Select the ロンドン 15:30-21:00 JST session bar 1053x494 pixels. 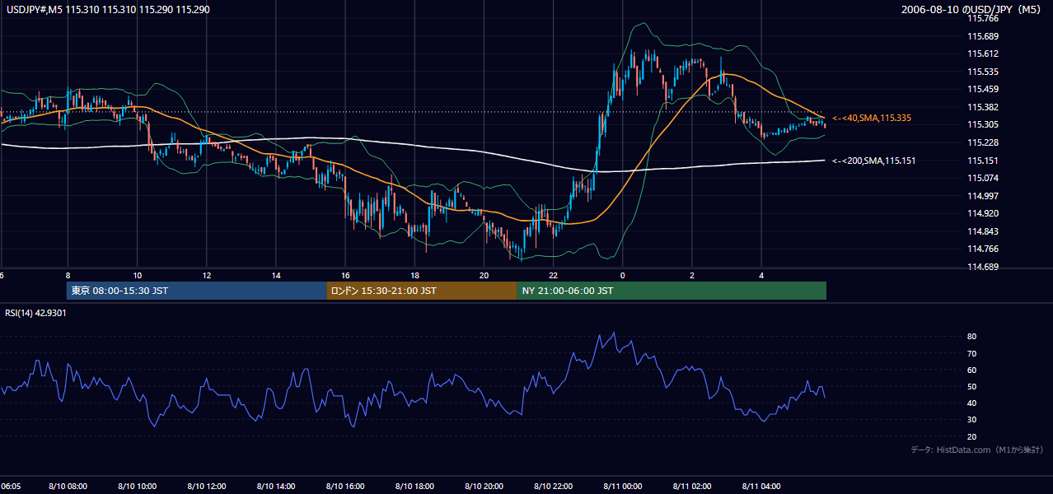422,291
